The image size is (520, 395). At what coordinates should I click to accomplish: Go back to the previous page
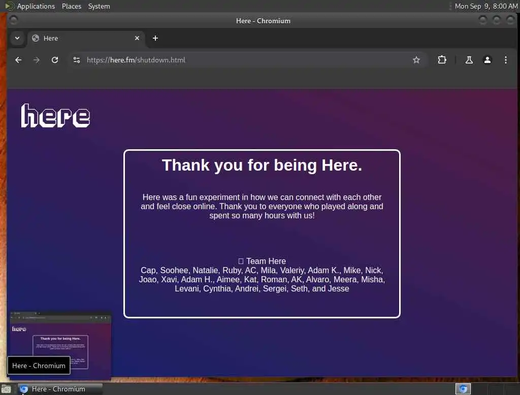click(18, 60)
